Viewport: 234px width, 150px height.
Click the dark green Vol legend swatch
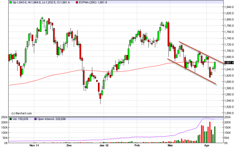click(11, 119)
